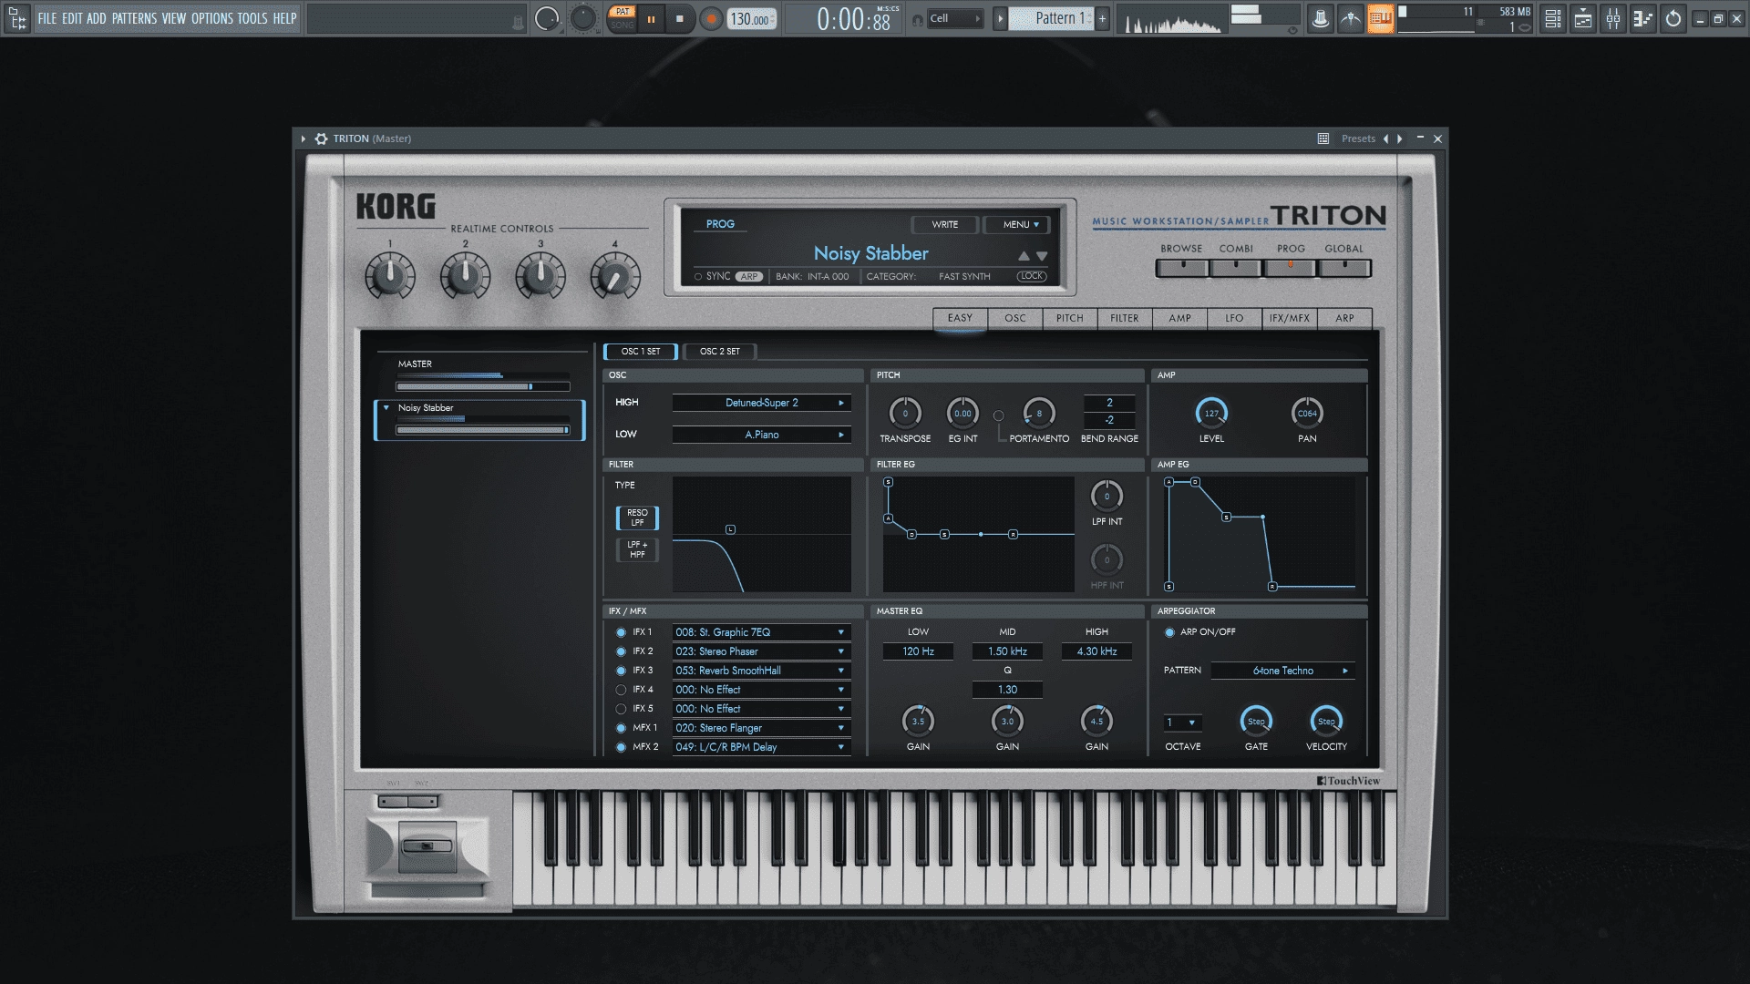Click the arpeggiator GATE knob
Image resolution: width=1750 pixels, height=984 pixels.
click(x=1256, y=722)
